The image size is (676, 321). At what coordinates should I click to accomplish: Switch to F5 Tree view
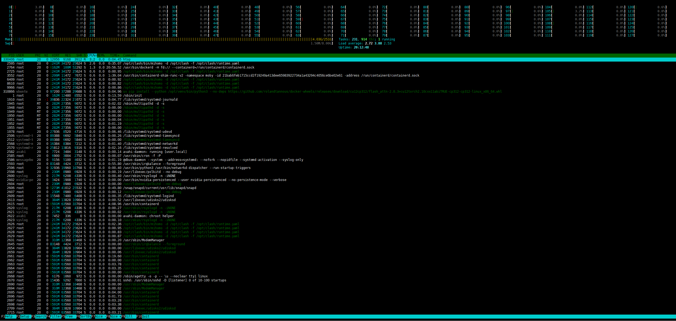pos(69,316)
